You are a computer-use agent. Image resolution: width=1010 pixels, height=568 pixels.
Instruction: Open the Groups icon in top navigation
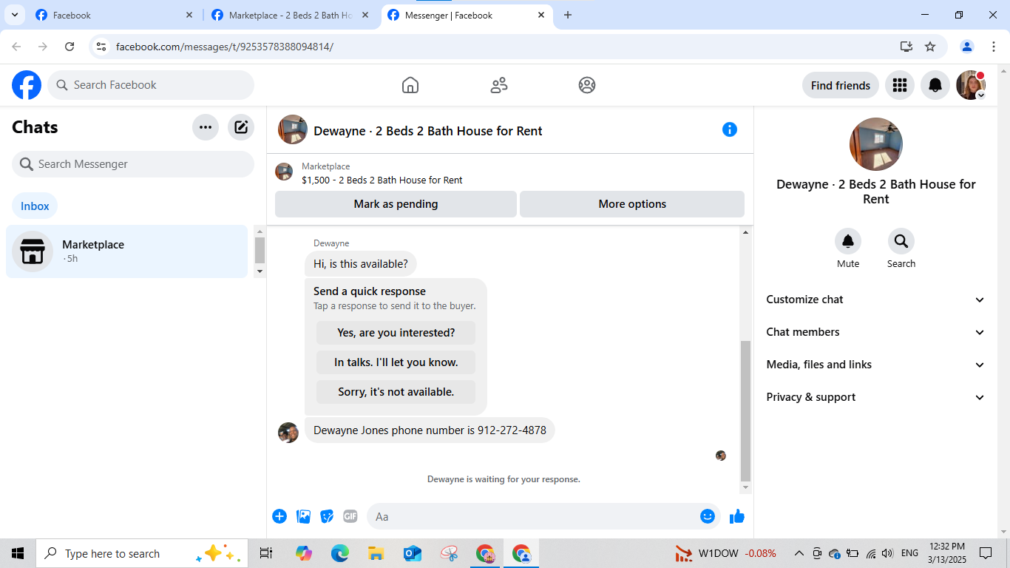[587, 85]
